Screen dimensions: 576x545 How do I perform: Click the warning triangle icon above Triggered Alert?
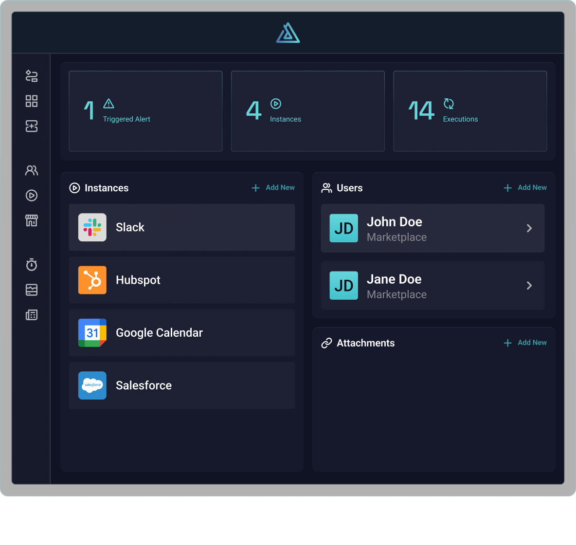click(x=109, y=104)
